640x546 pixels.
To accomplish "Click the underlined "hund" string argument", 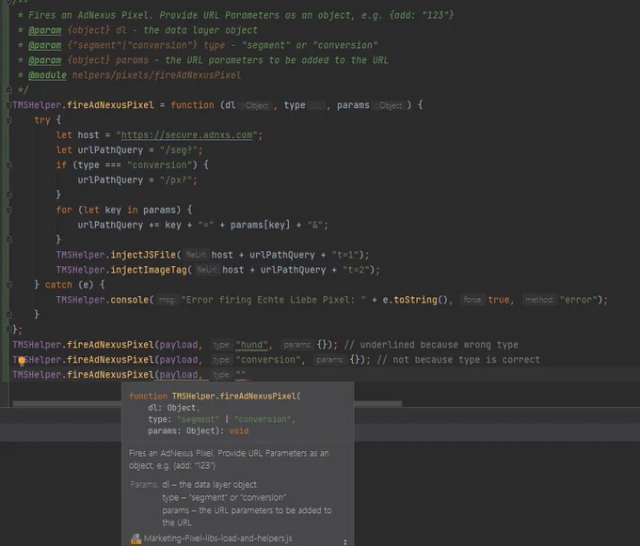I will [x=252, y=345].
